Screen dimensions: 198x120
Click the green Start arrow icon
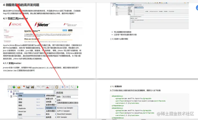77,87
